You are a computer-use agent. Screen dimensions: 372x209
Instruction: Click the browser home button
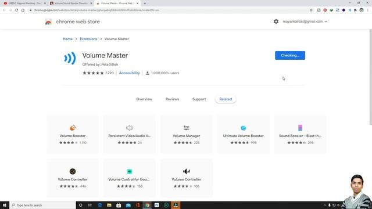pos(23,10)
